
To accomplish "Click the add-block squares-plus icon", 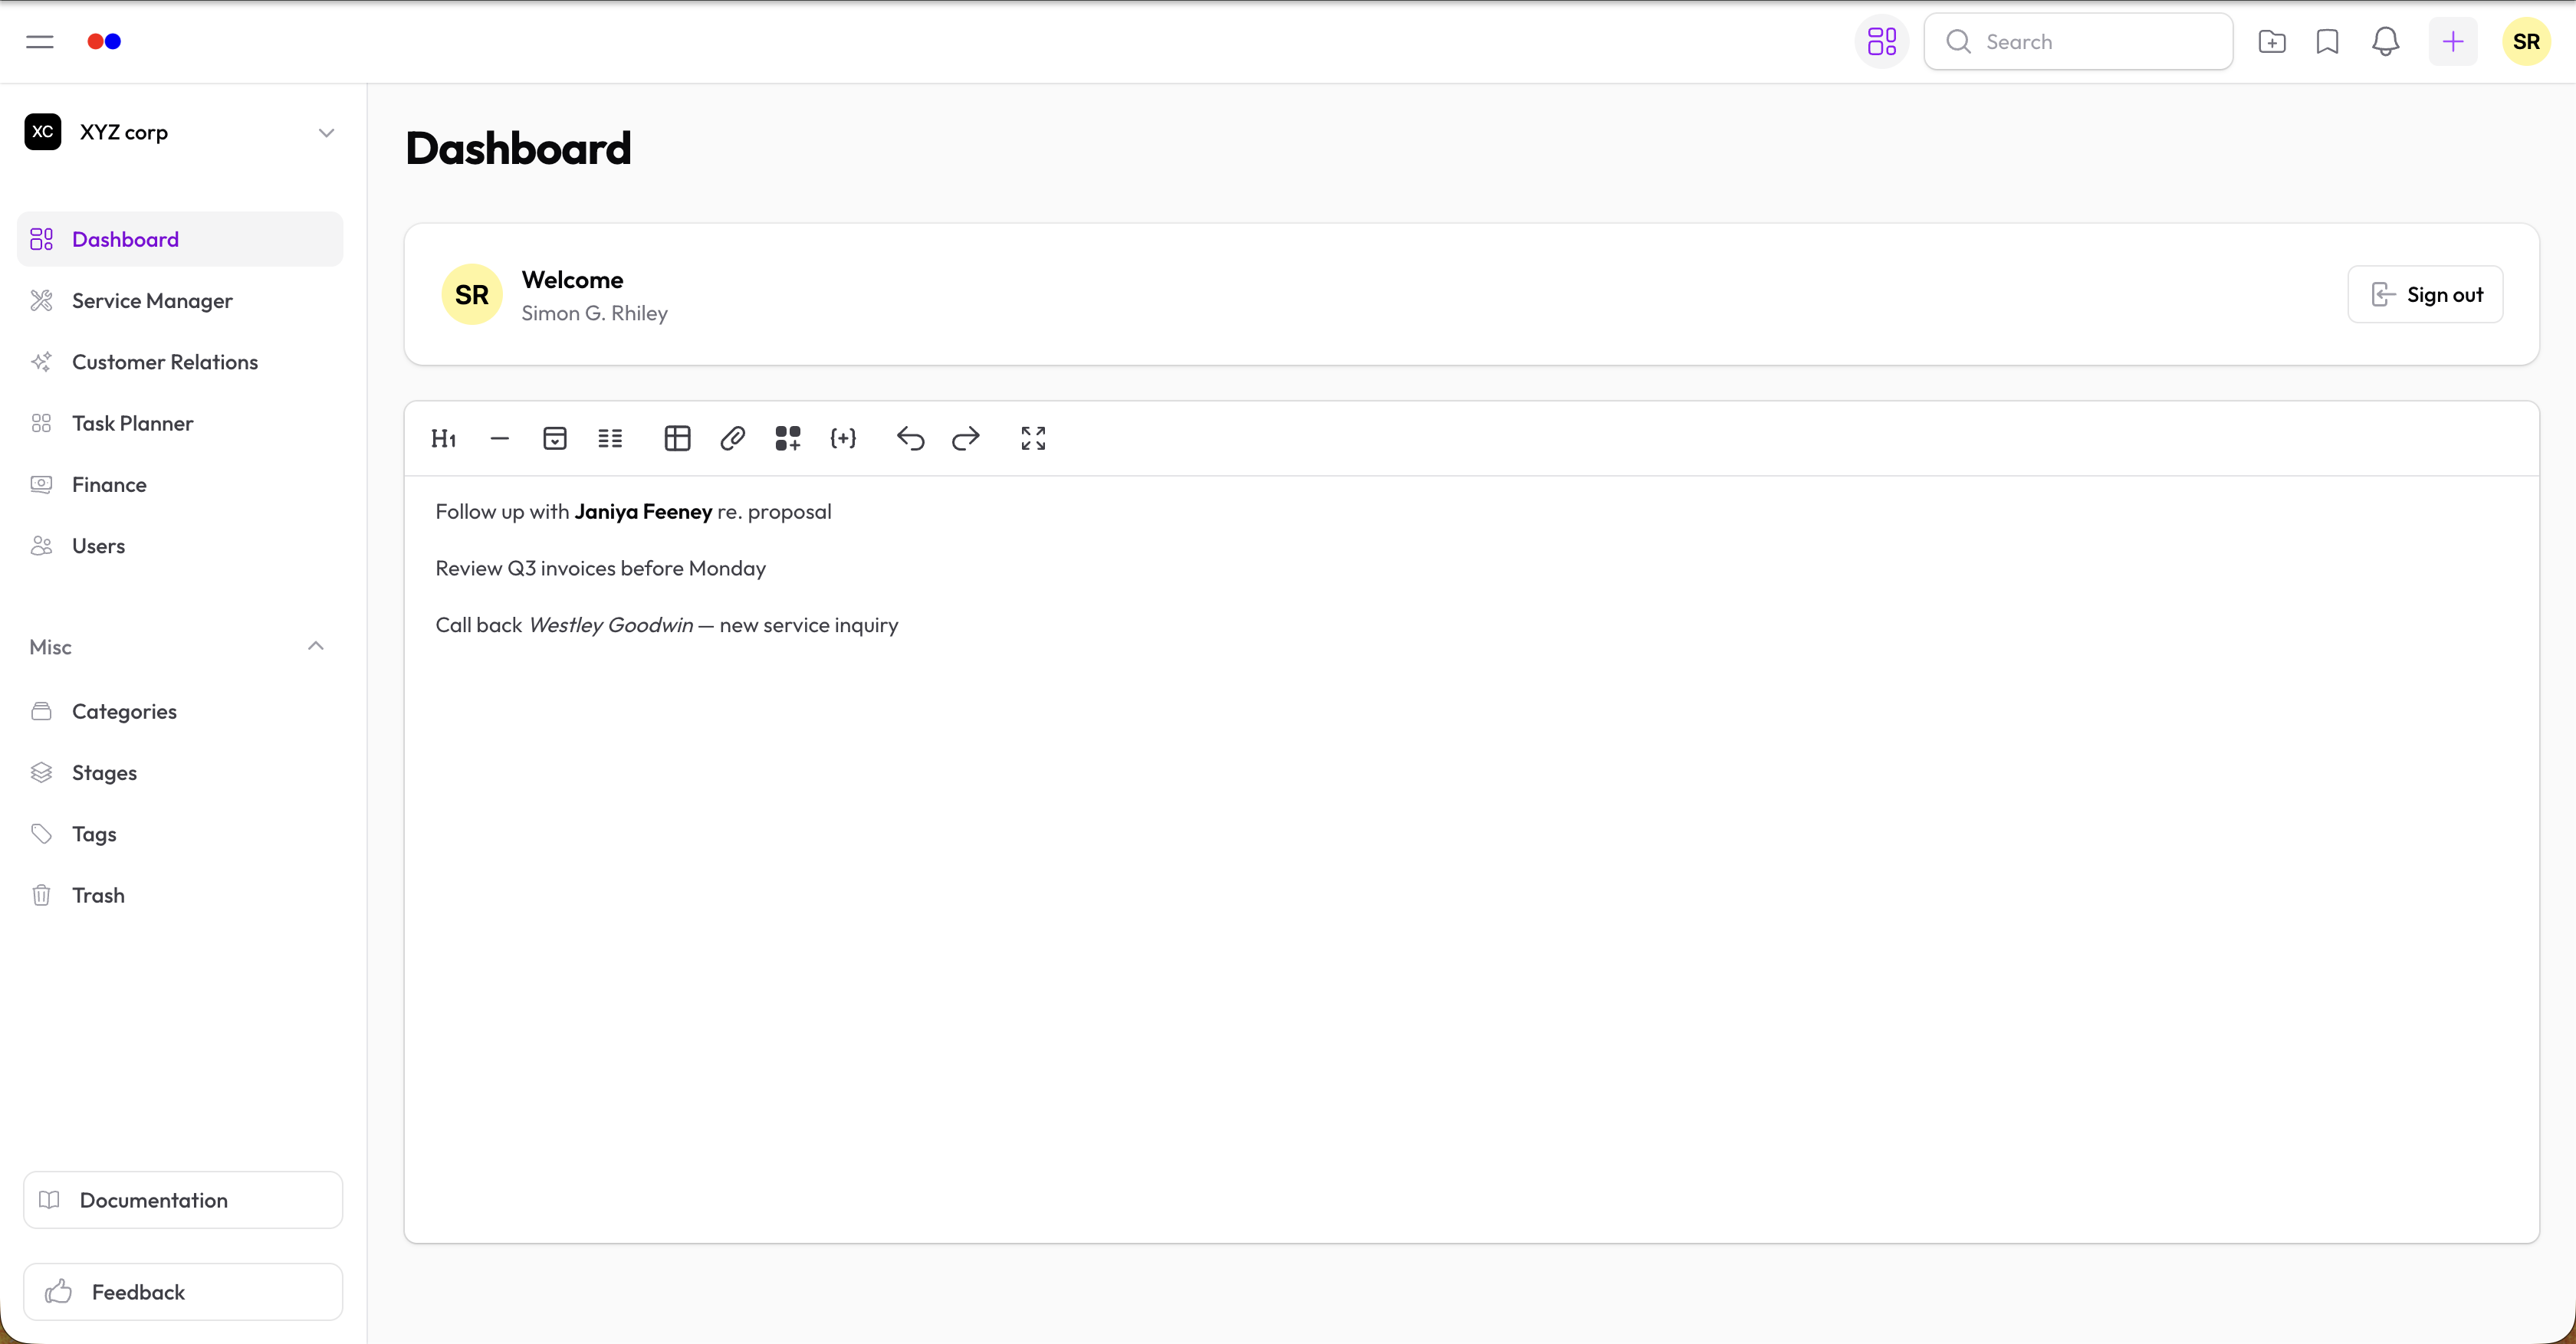I will [788, 438].
